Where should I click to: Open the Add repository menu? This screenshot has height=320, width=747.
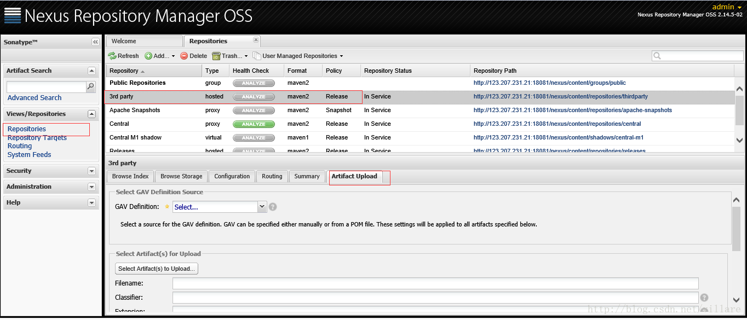tap(160, 56)
